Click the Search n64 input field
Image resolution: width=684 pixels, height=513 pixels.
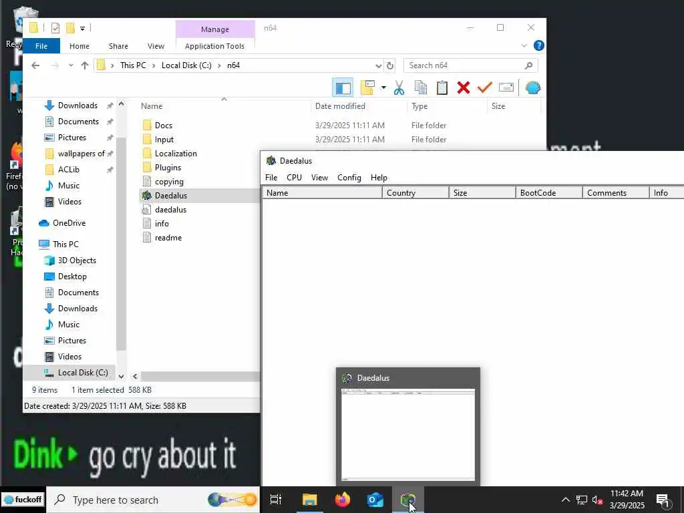(x=471, y=65)
